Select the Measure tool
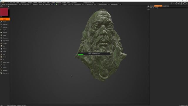This screenshot has width=188, height=106. pos(5,70)
